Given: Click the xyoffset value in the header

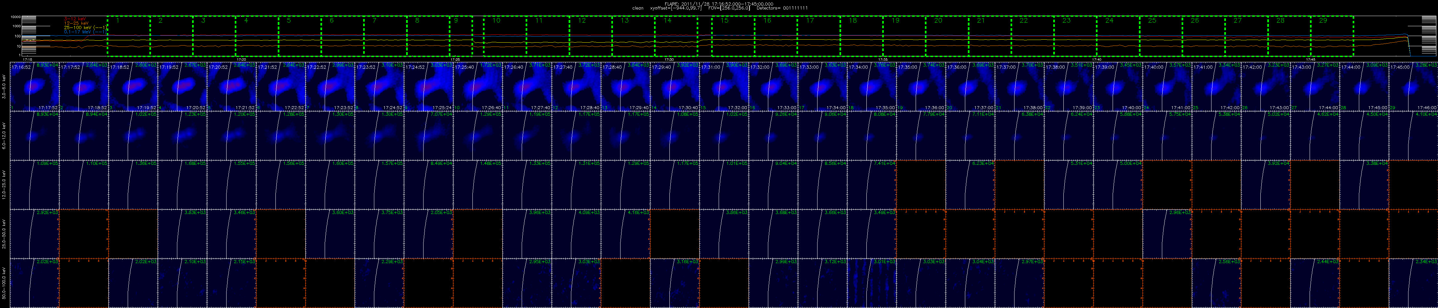Looking at the screenshot, I should (676, 8).
